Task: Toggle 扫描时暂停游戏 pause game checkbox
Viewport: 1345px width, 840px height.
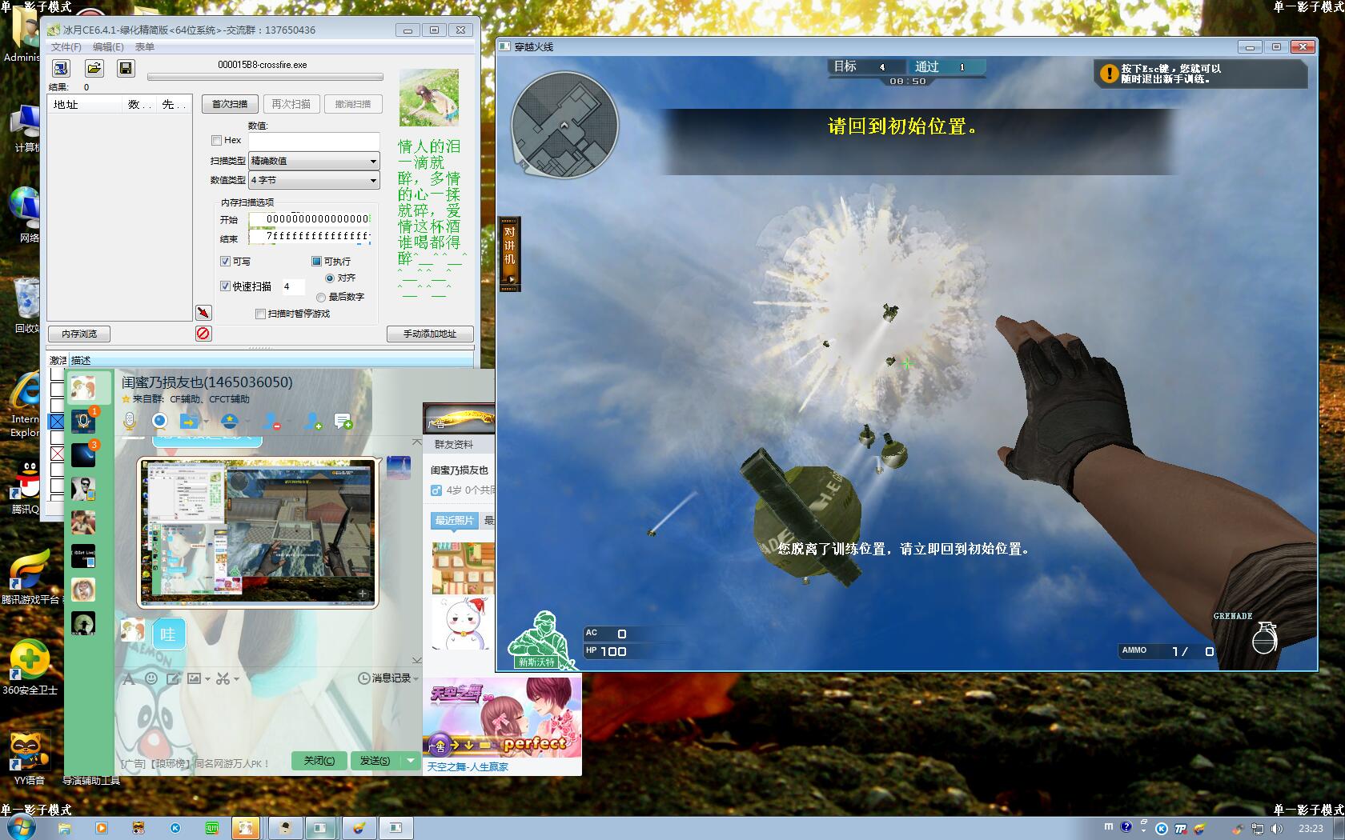Action: point(260,314)
